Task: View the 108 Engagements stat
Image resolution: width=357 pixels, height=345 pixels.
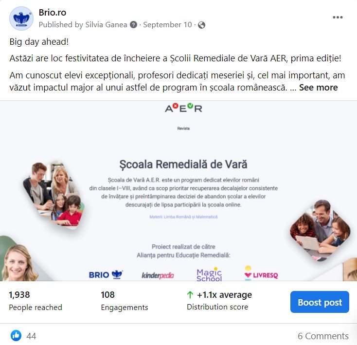Action: pos(125,301)
